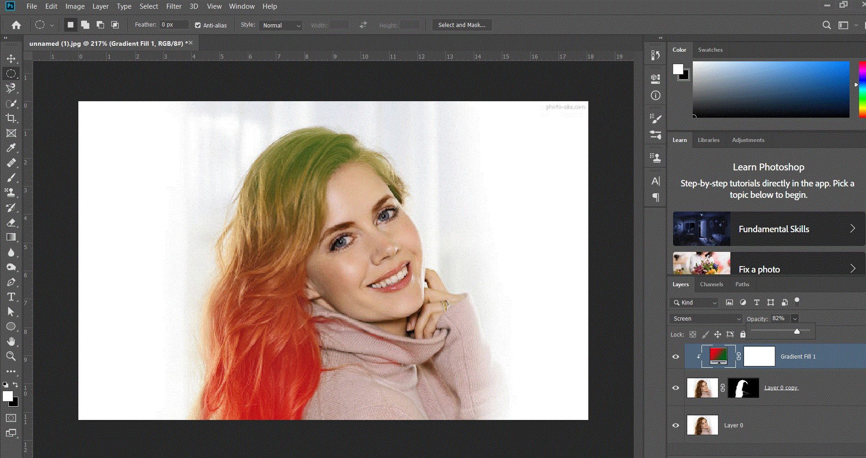Select the Crop tool

11,118
